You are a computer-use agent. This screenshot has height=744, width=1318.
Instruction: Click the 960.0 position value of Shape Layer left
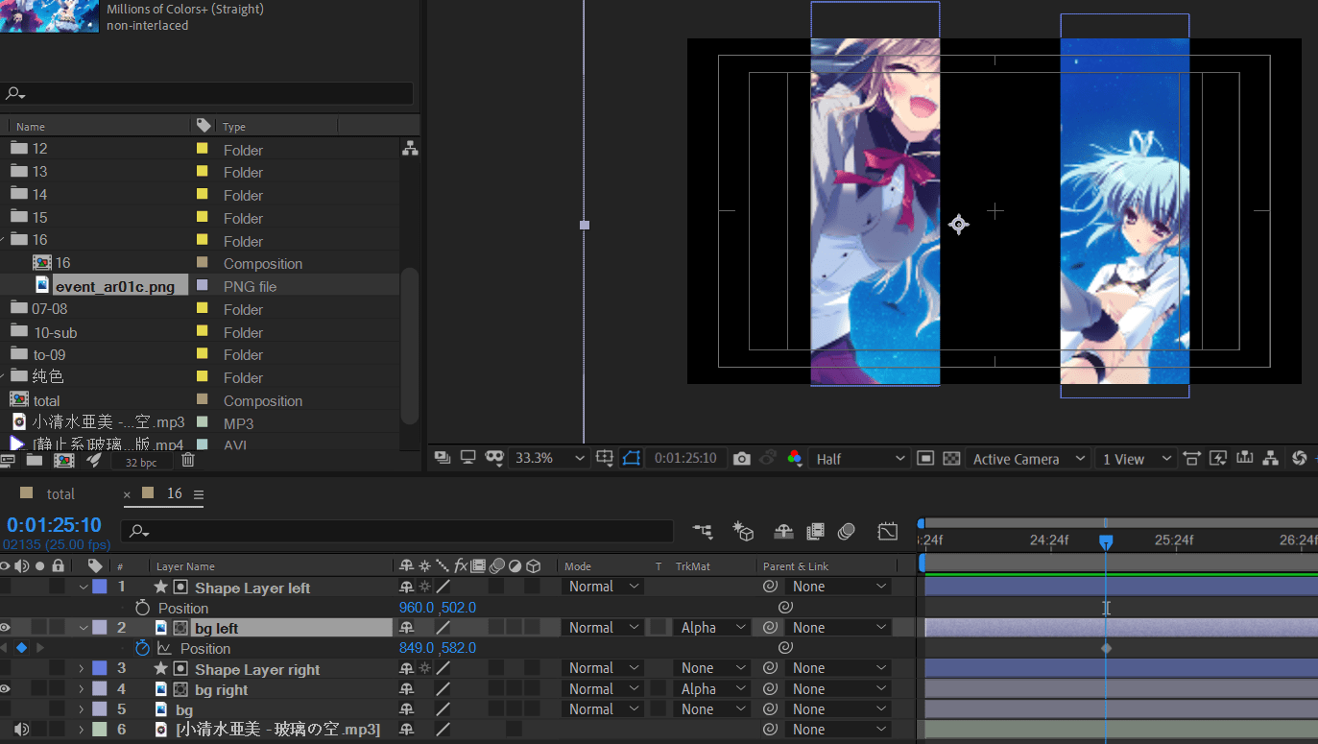[x=417, y=608]
